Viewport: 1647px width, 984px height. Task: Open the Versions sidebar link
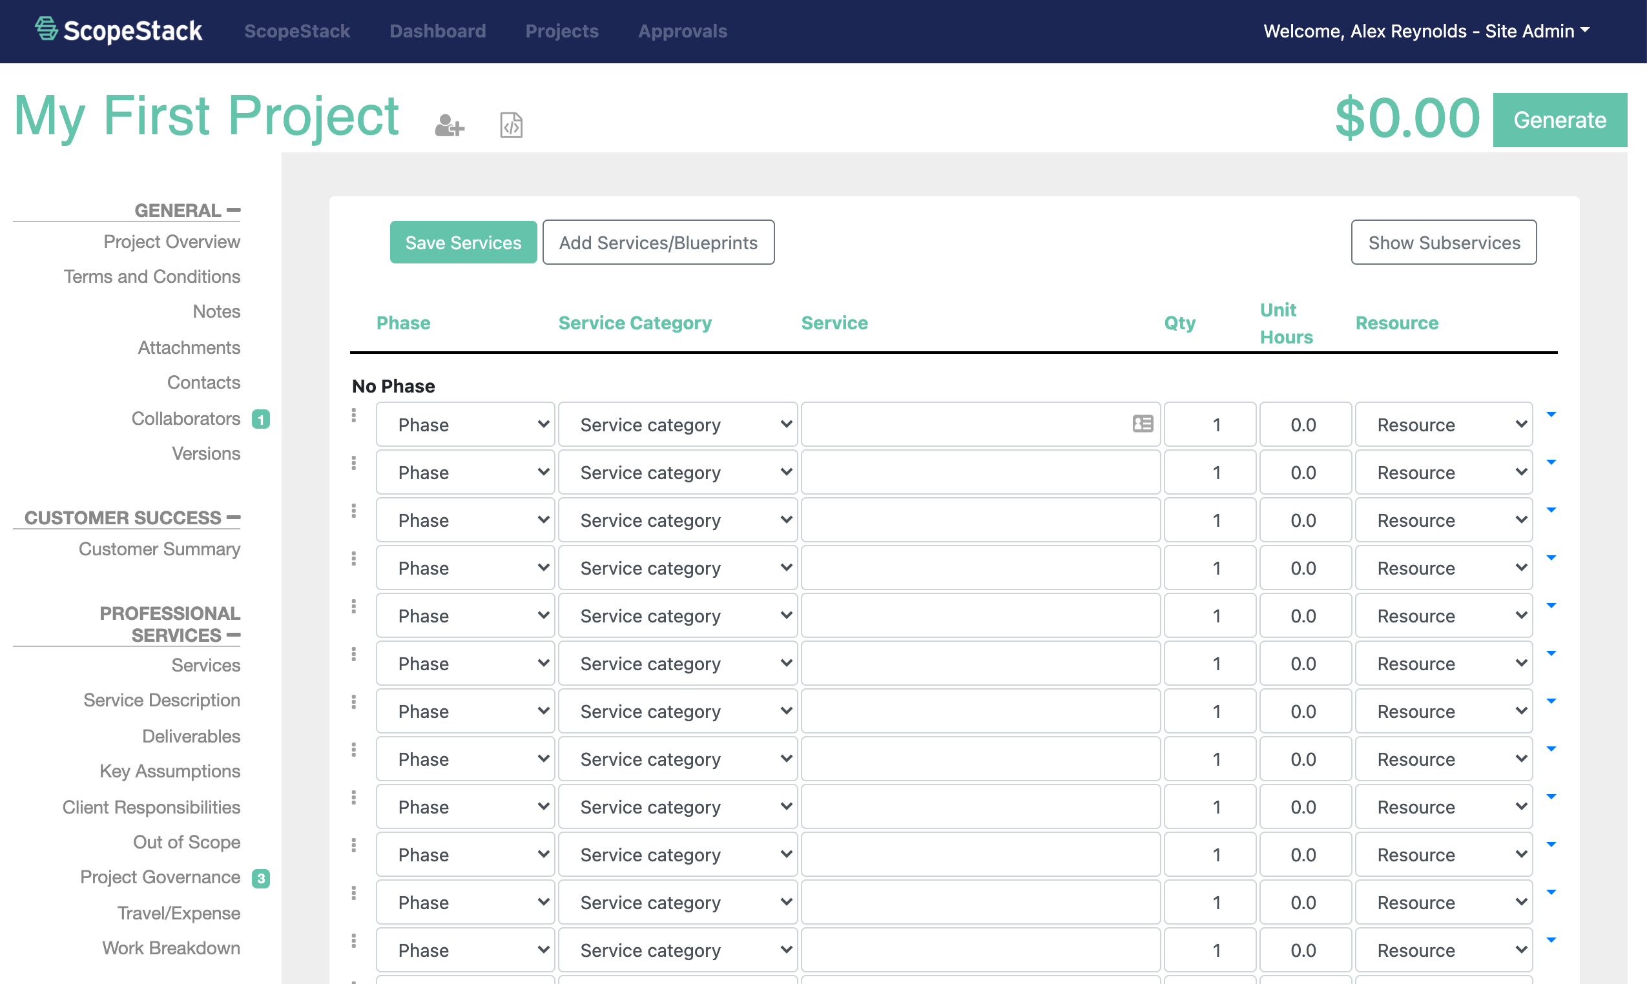(206, 453)
